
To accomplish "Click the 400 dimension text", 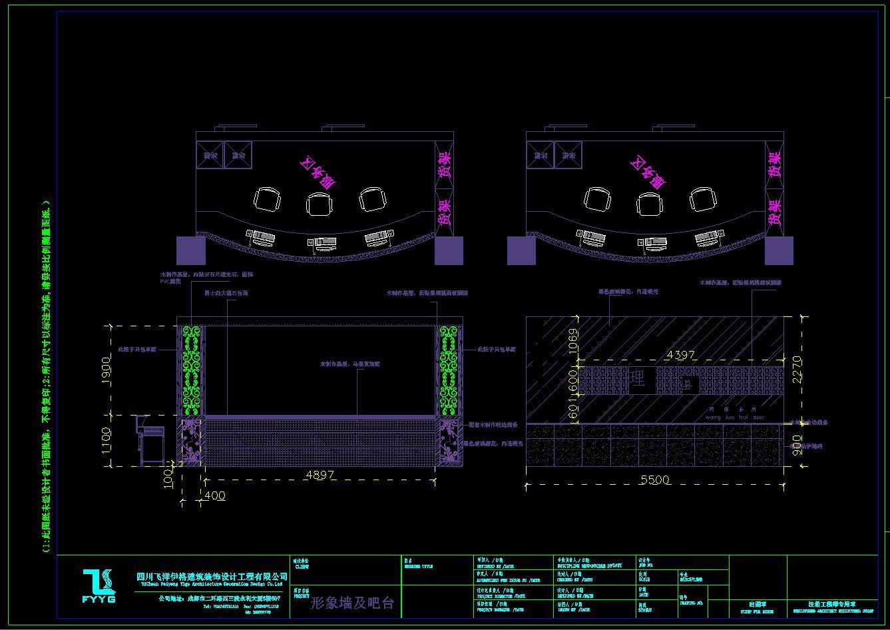I will pos(215,495).
